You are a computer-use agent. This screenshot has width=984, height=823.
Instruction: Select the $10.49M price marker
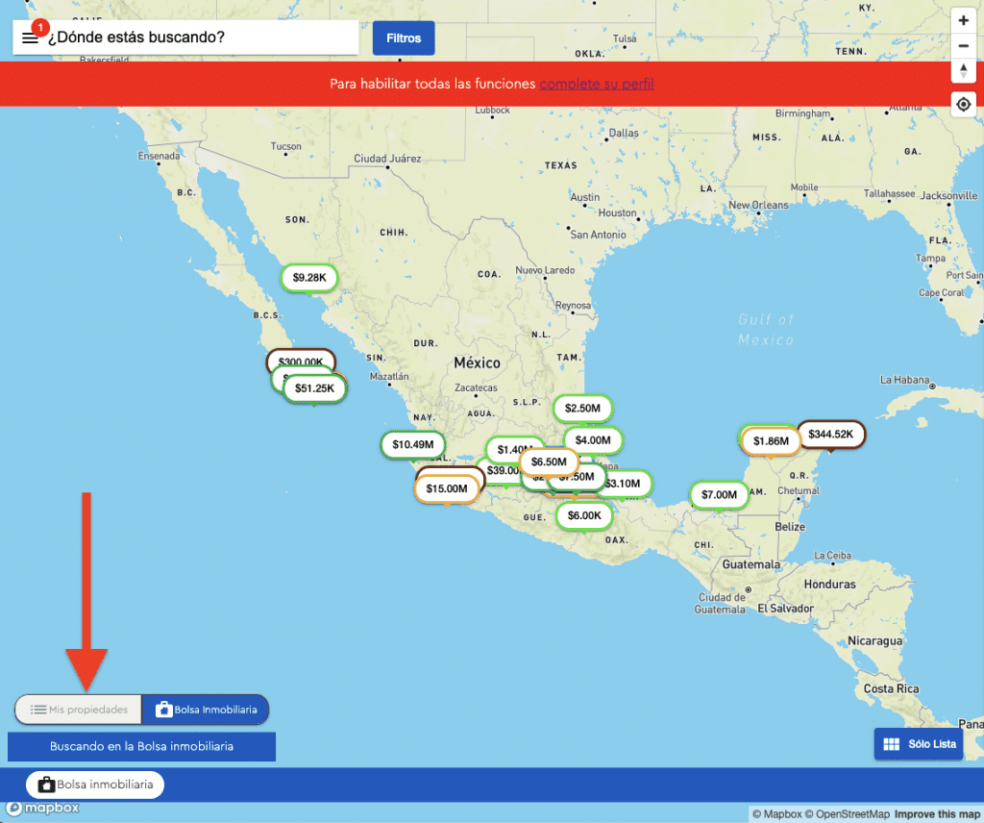point(413,444)
